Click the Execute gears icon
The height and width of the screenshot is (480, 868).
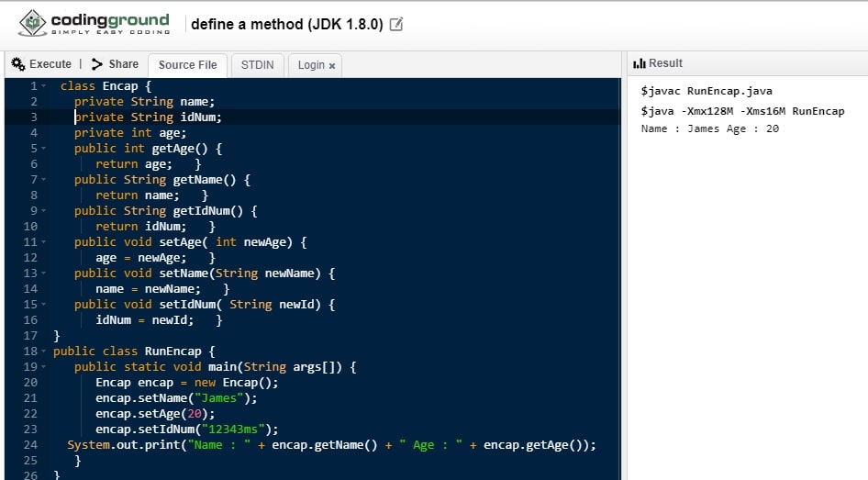tap(18, 64)
